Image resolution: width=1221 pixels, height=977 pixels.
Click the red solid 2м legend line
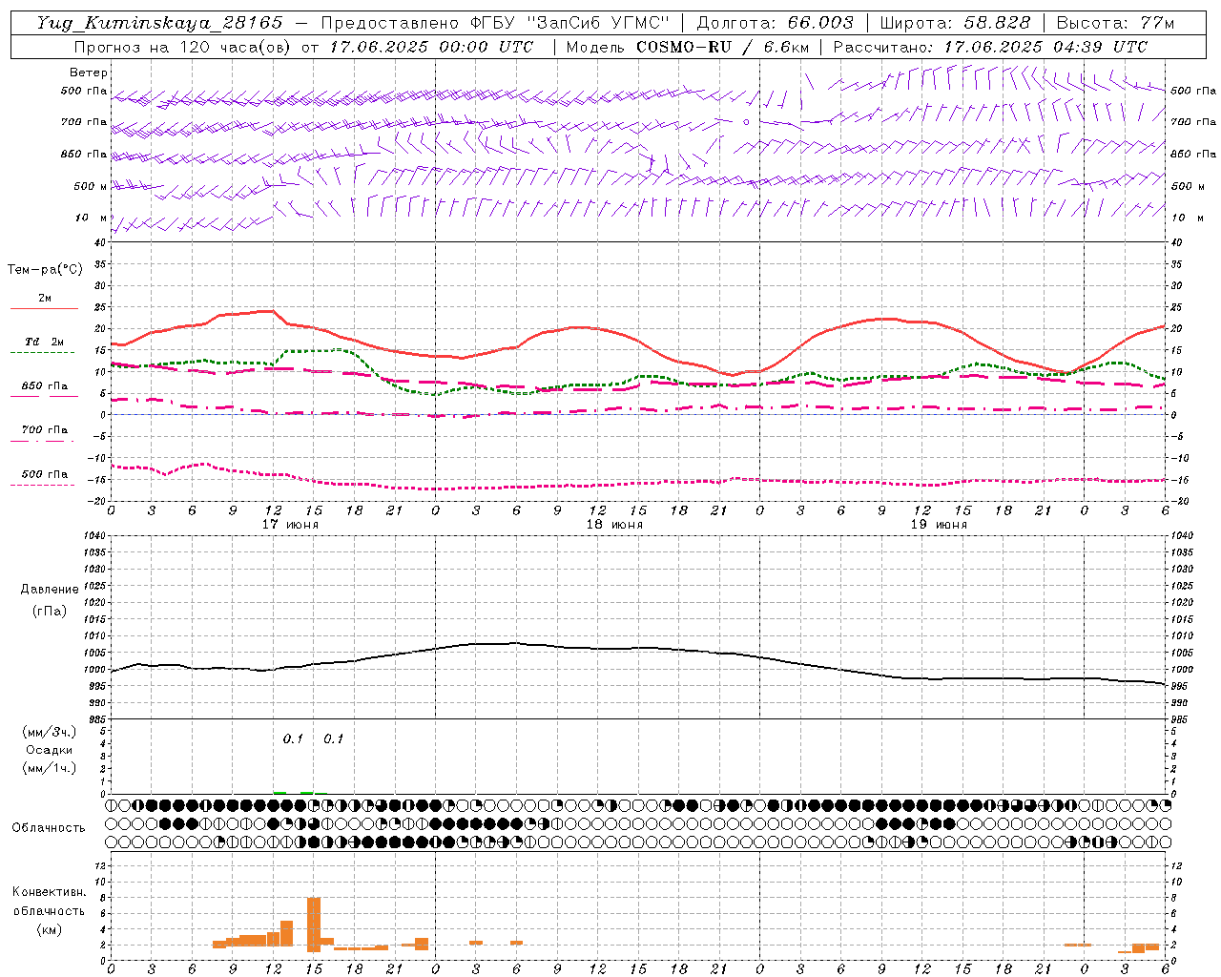(44, 308)
